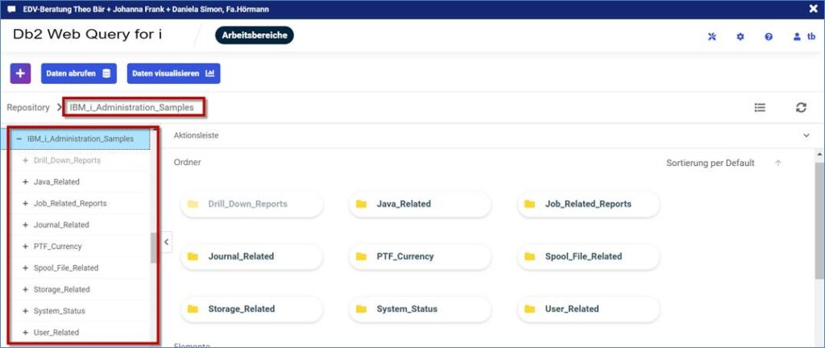825x348 pixels.
Task: Click the Ordner heading
Action: (187, 163)
